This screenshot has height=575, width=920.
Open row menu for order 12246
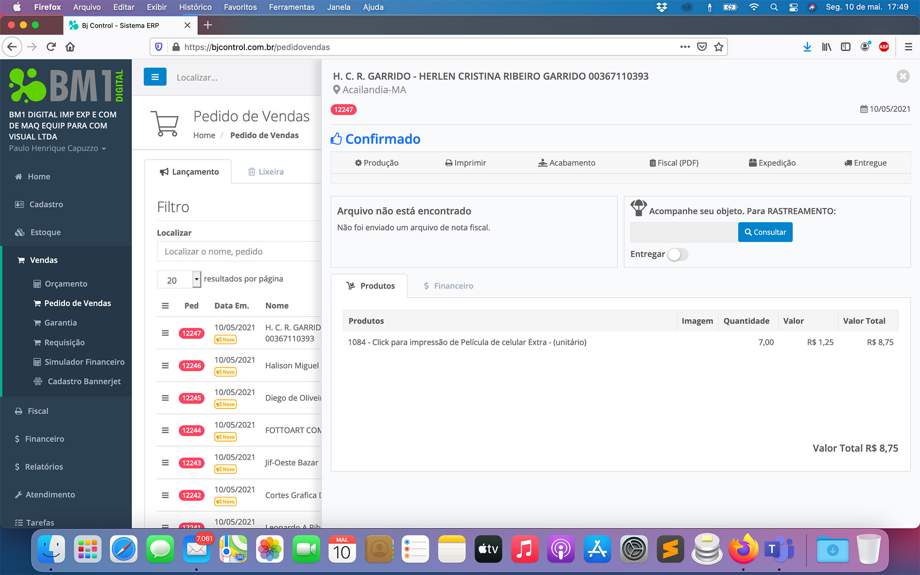click(x=165, y=366)
